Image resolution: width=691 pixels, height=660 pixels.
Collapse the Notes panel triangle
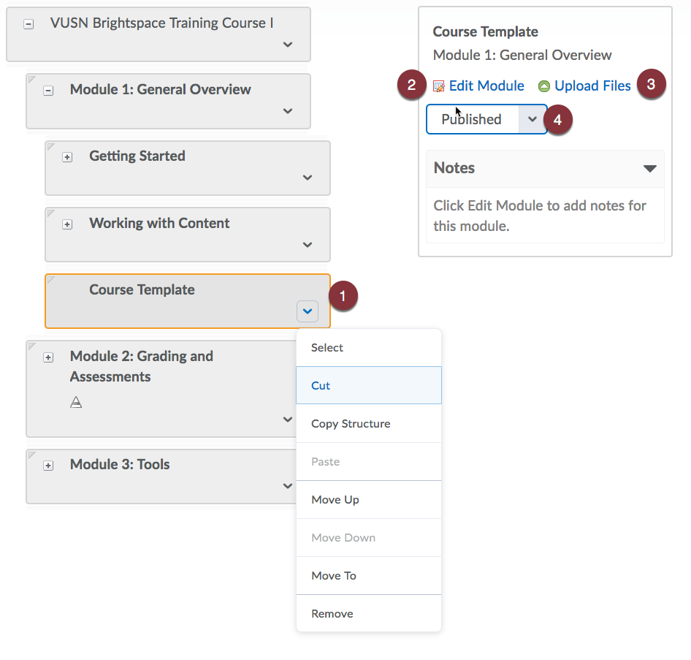pyautogui.click(x=649, y=168)
